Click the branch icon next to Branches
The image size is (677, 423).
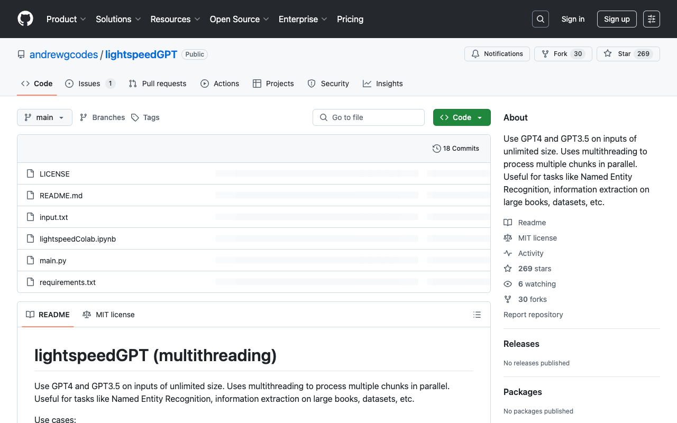(x=84, y=117)
